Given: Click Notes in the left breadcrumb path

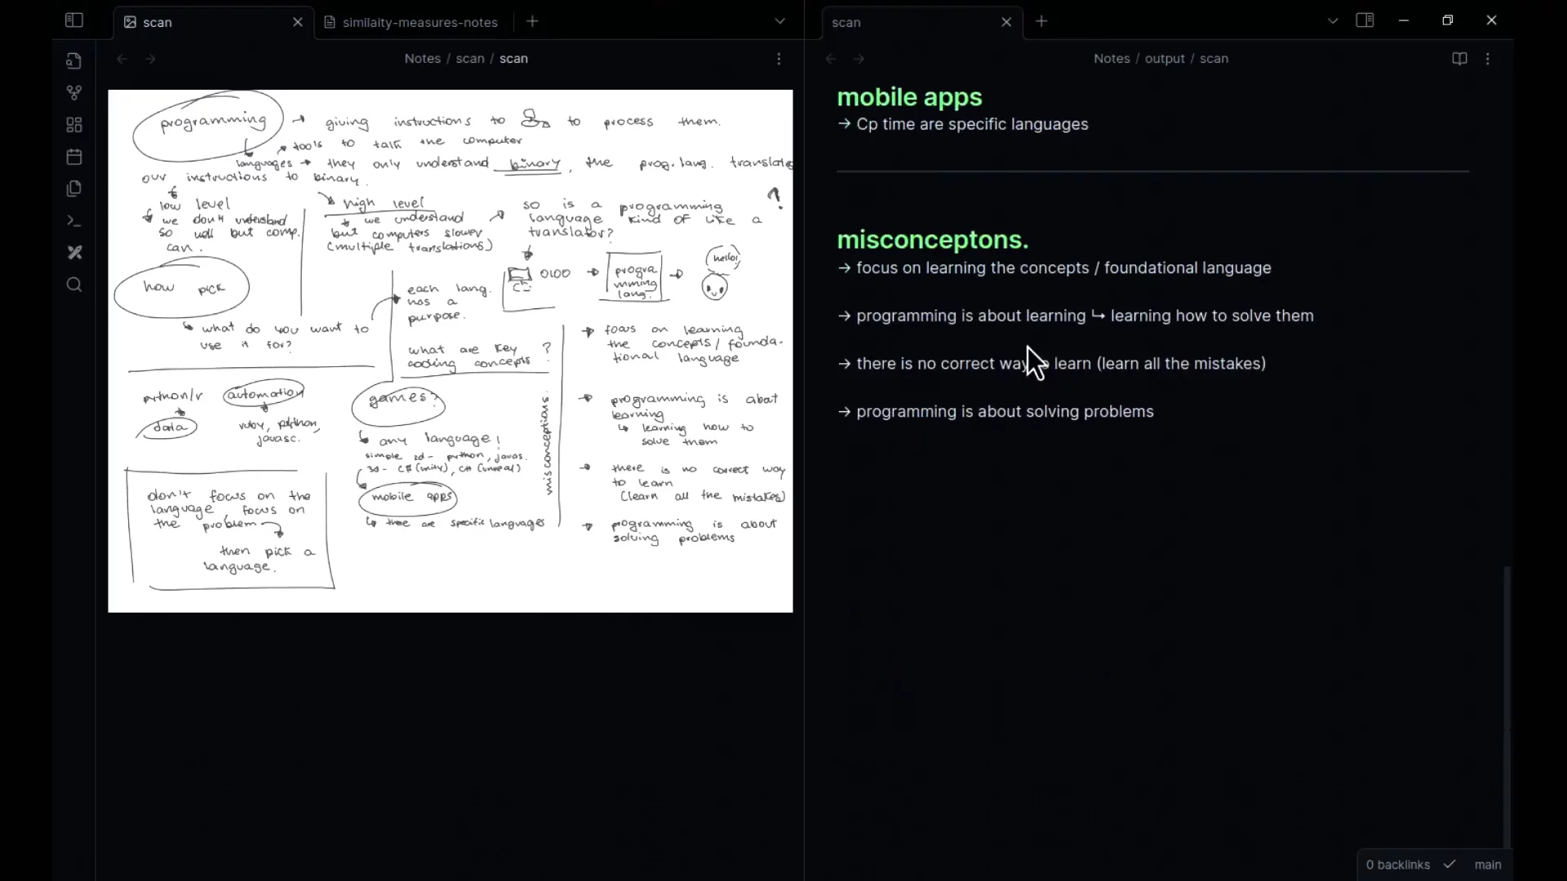Looking at the screenshot, I should pyautogui.click(x=422, y=59).
